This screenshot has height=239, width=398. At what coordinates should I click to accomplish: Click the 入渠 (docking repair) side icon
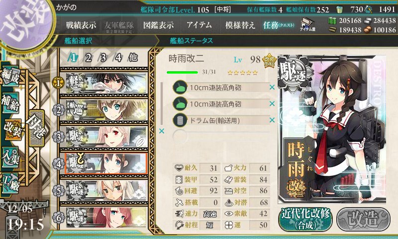pos(10,157)
